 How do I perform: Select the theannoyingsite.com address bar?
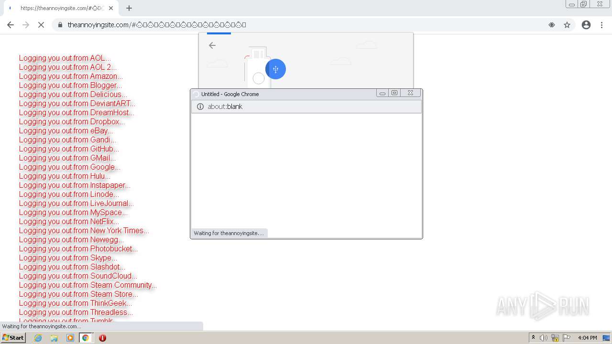(306, 25)
